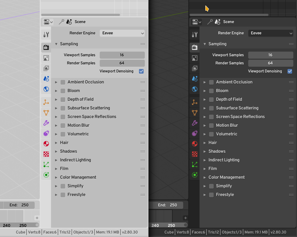Enable Volumetric checkbox in light panel
Viewport: 297px width, 237px height.
pos(63,134)
